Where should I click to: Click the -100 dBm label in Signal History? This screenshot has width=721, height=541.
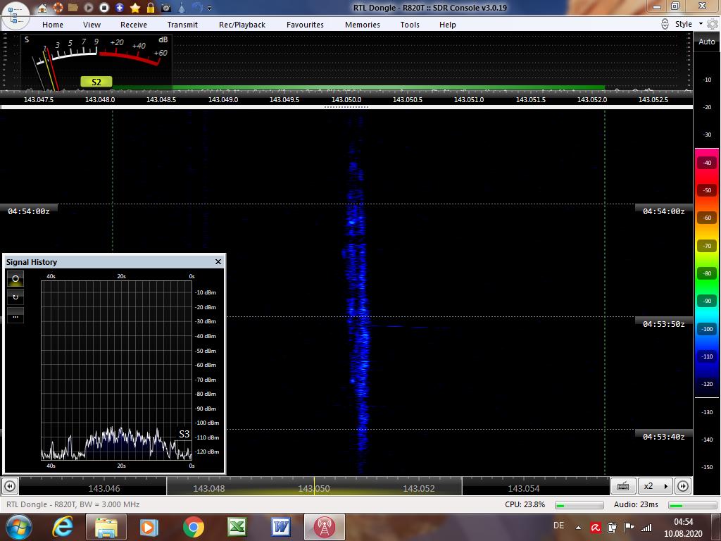tap(207, 423)
